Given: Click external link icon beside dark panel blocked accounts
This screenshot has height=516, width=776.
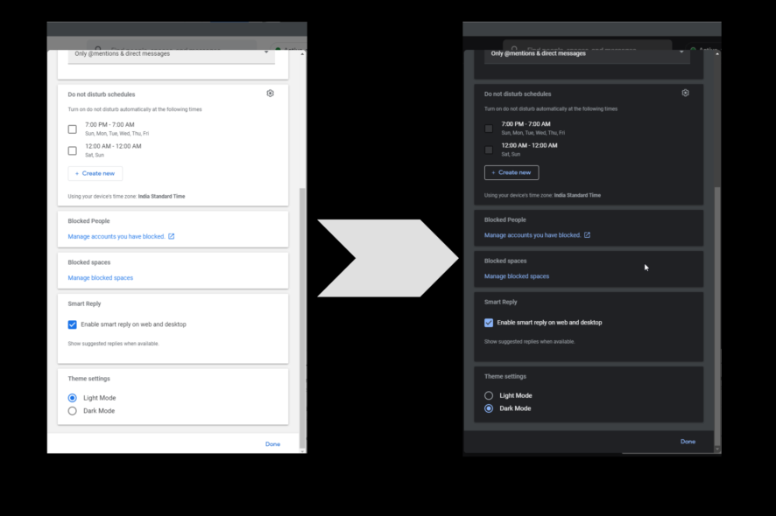Looking at the screenshot, I should point(588,234).
